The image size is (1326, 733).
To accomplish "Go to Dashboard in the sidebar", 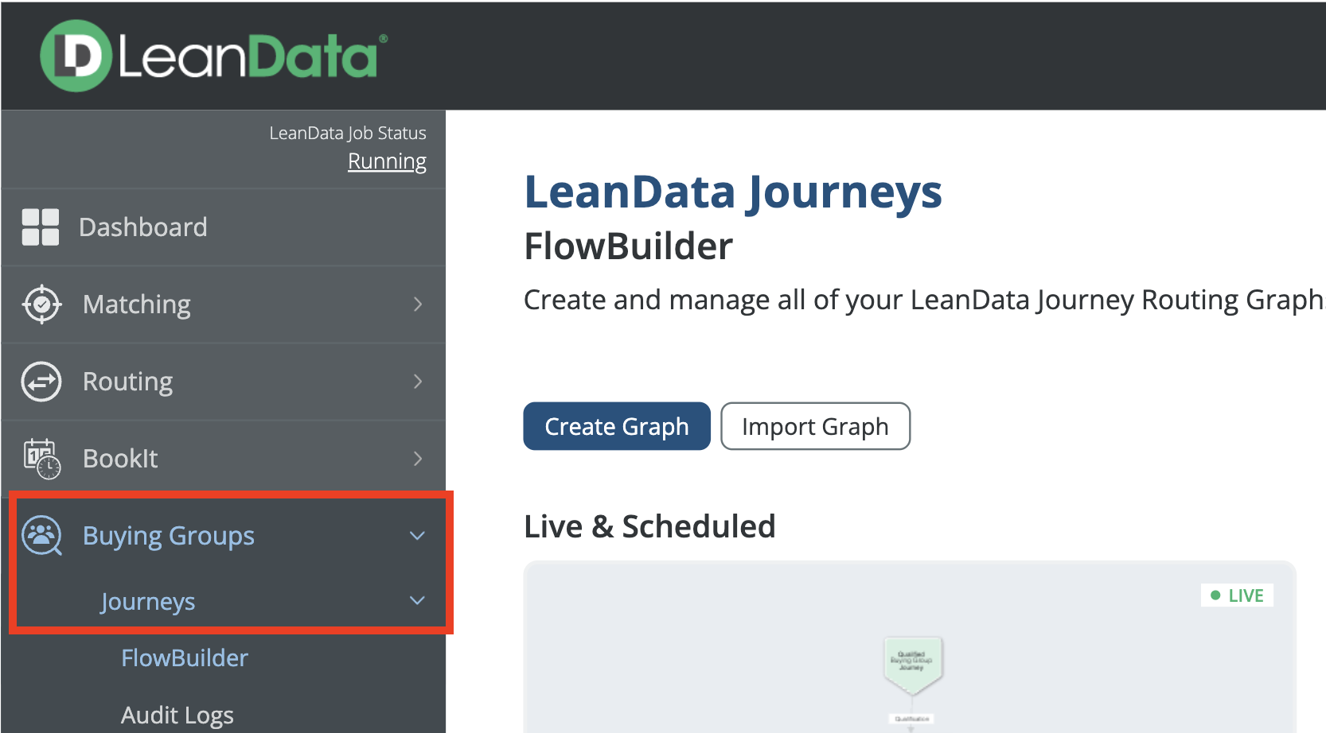I will click(143, 227).
